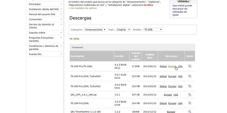This screenshot has height=113, width=227.
Task: Download Qfix TimeMachine 1.1.2 from Europe
Action: 171,112
